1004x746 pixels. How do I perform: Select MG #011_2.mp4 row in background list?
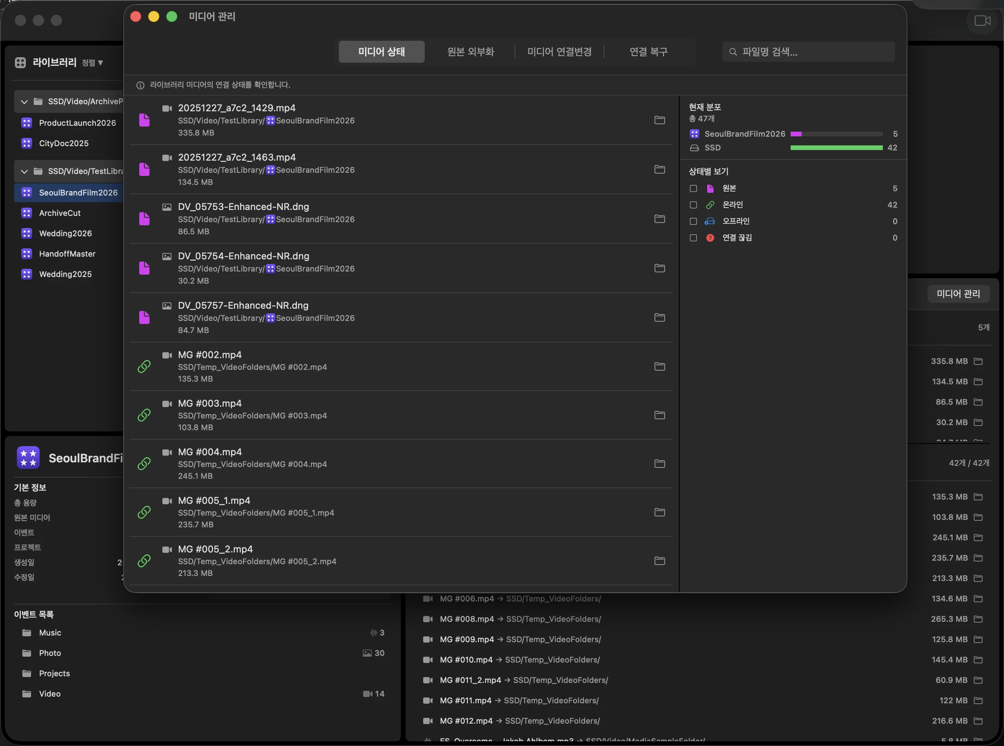[x=703, y=681]
